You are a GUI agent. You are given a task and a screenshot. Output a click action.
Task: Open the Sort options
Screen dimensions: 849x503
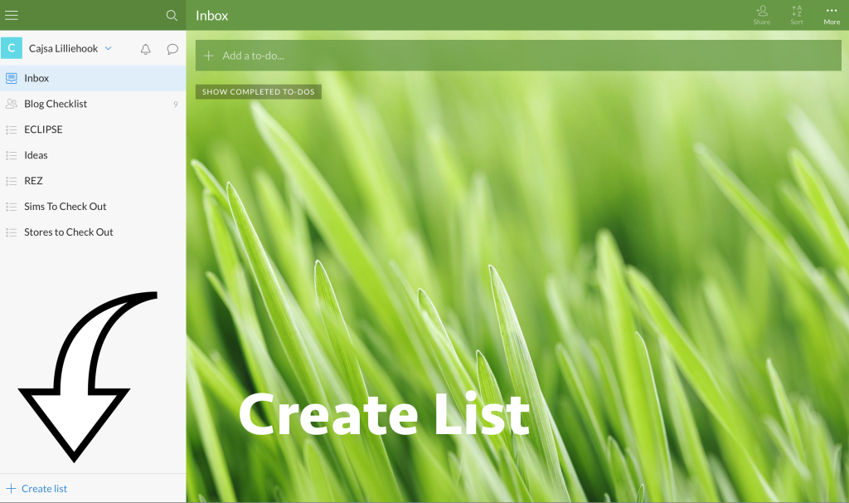coord(796,15)
